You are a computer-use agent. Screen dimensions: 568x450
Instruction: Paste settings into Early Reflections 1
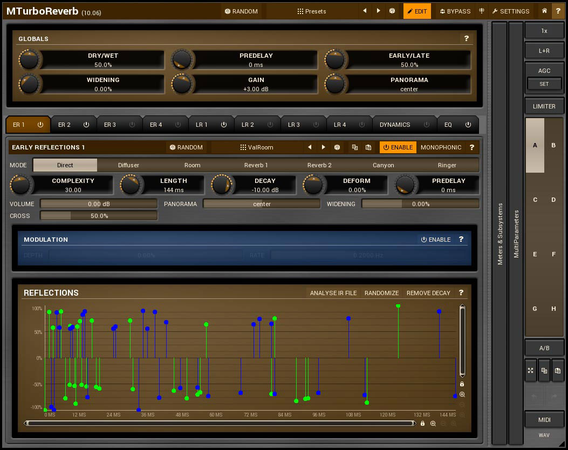368,147
